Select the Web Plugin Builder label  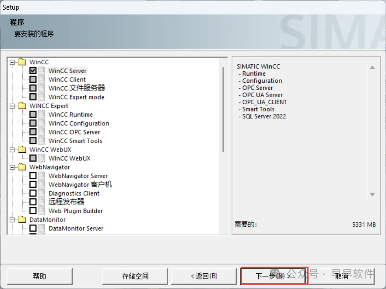pyautogui.click(x=76, y=211)
